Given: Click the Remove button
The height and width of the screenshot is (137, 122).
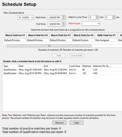Looking at the screenshot, I should click(59, 123).
